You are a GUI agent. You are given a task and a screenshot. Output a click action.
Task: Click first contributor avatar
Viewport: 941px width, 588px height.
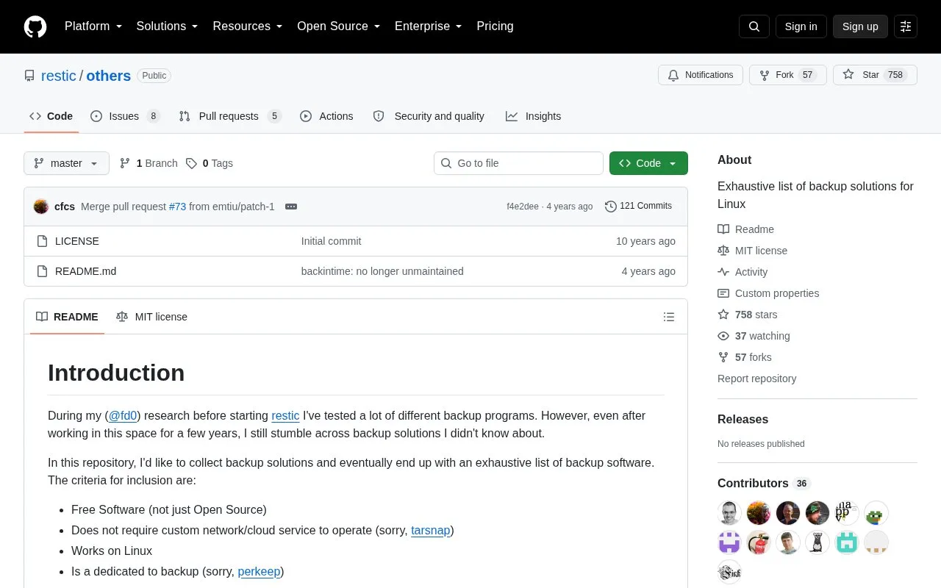[729, 513]
